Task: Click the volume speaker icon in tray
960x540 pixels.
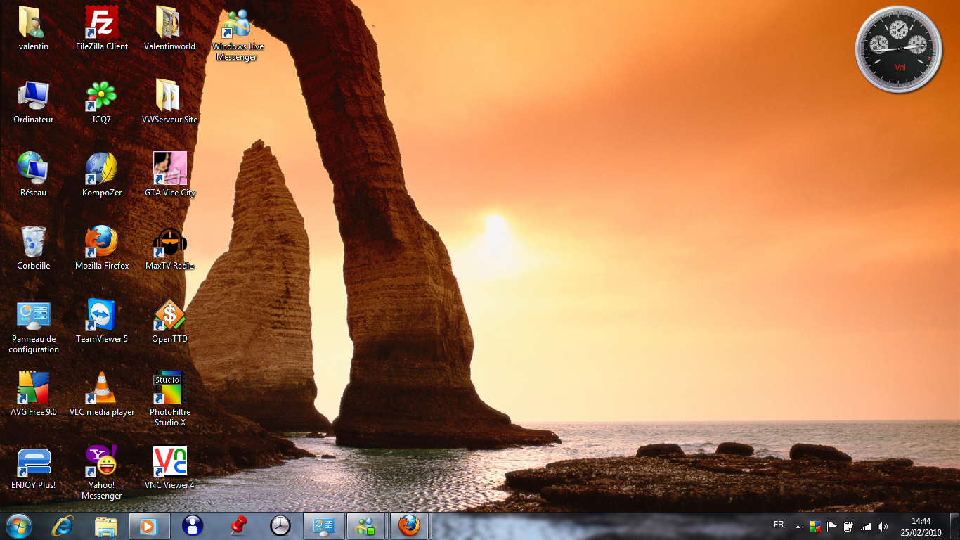Action: pos(883,526)
